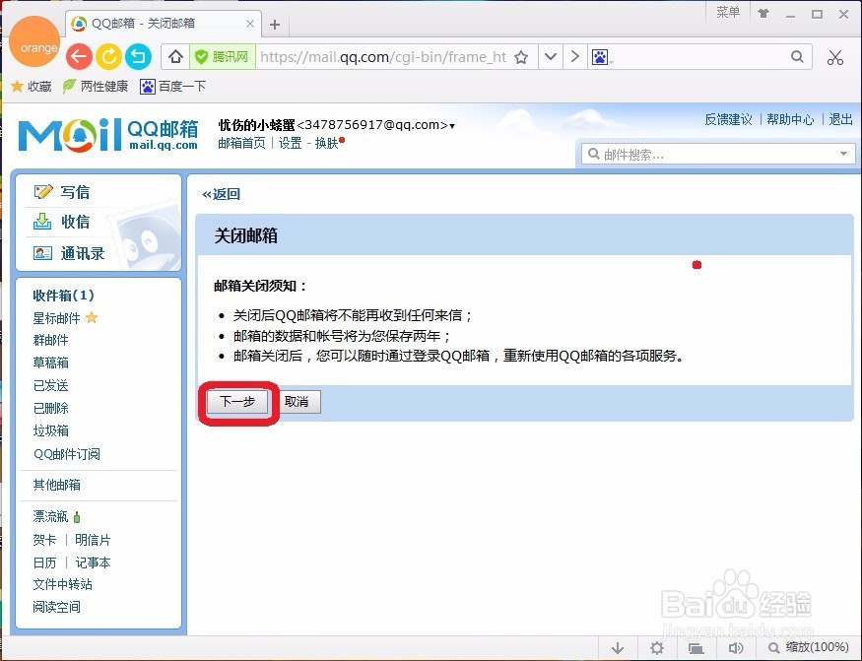Viewport: 862px width, 661px height.
Task: Open the 通讯录 contacts icon
Action: click(x=41, y=252)
